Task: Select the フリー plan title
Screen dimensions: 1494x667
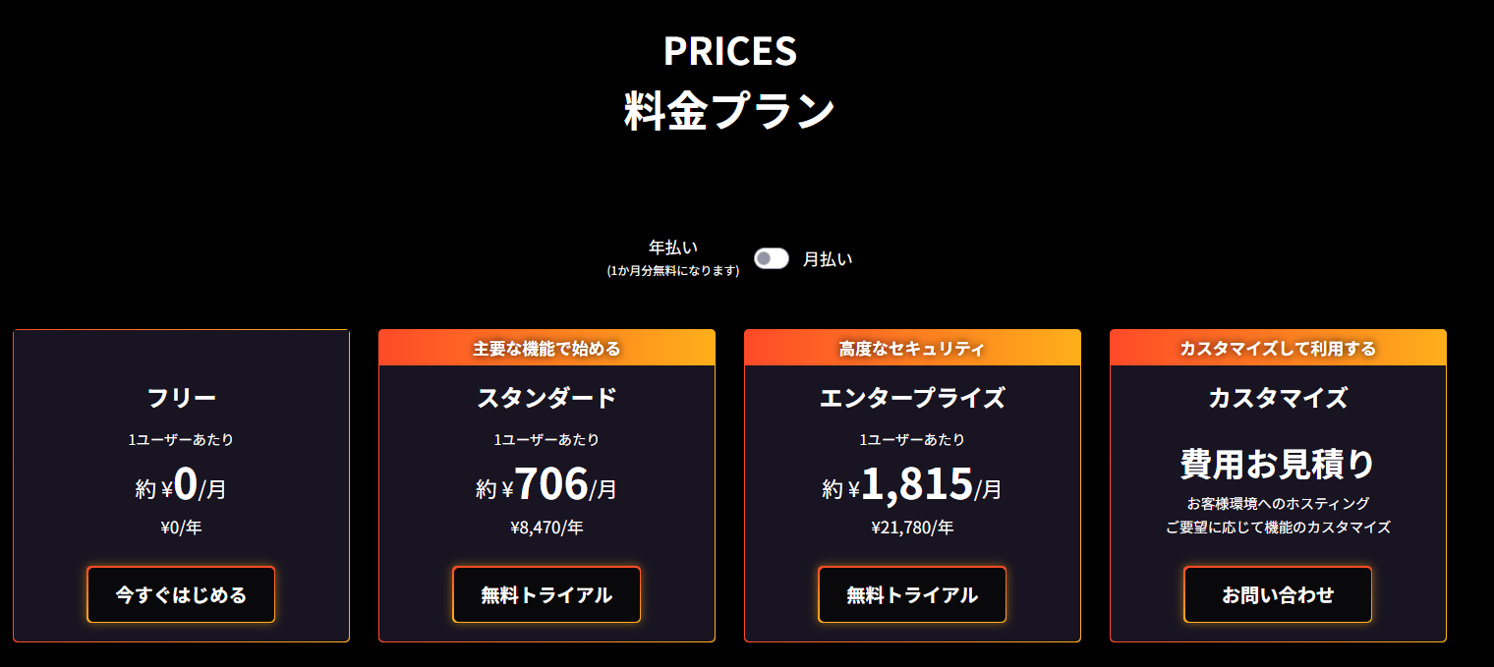Action: point(181,398)
